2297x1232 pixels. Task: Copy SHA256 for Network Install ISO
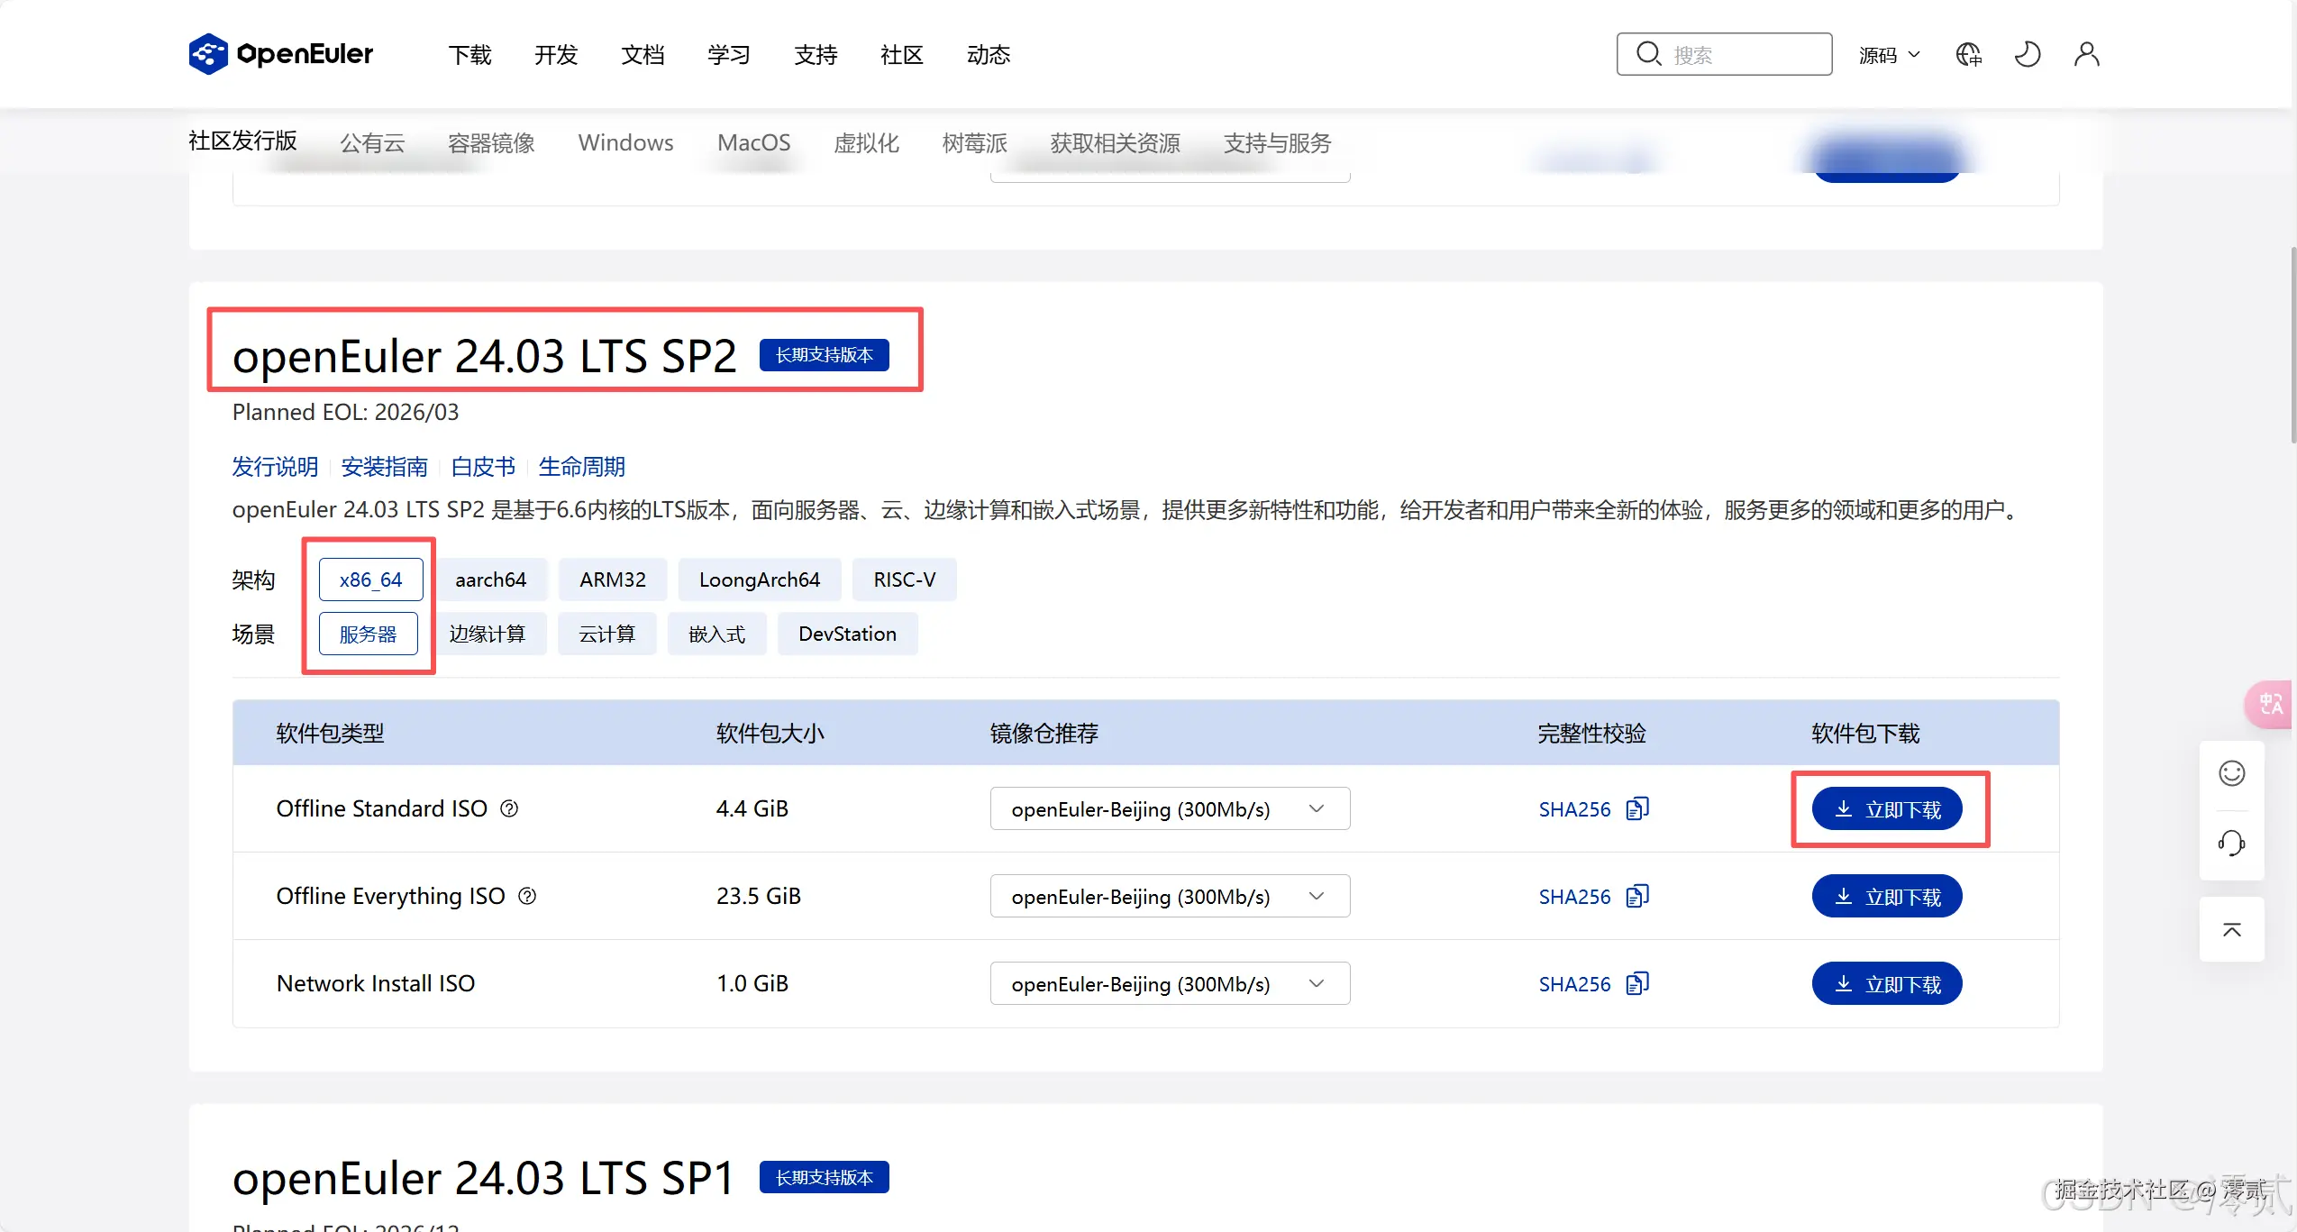pos(1637,983)
